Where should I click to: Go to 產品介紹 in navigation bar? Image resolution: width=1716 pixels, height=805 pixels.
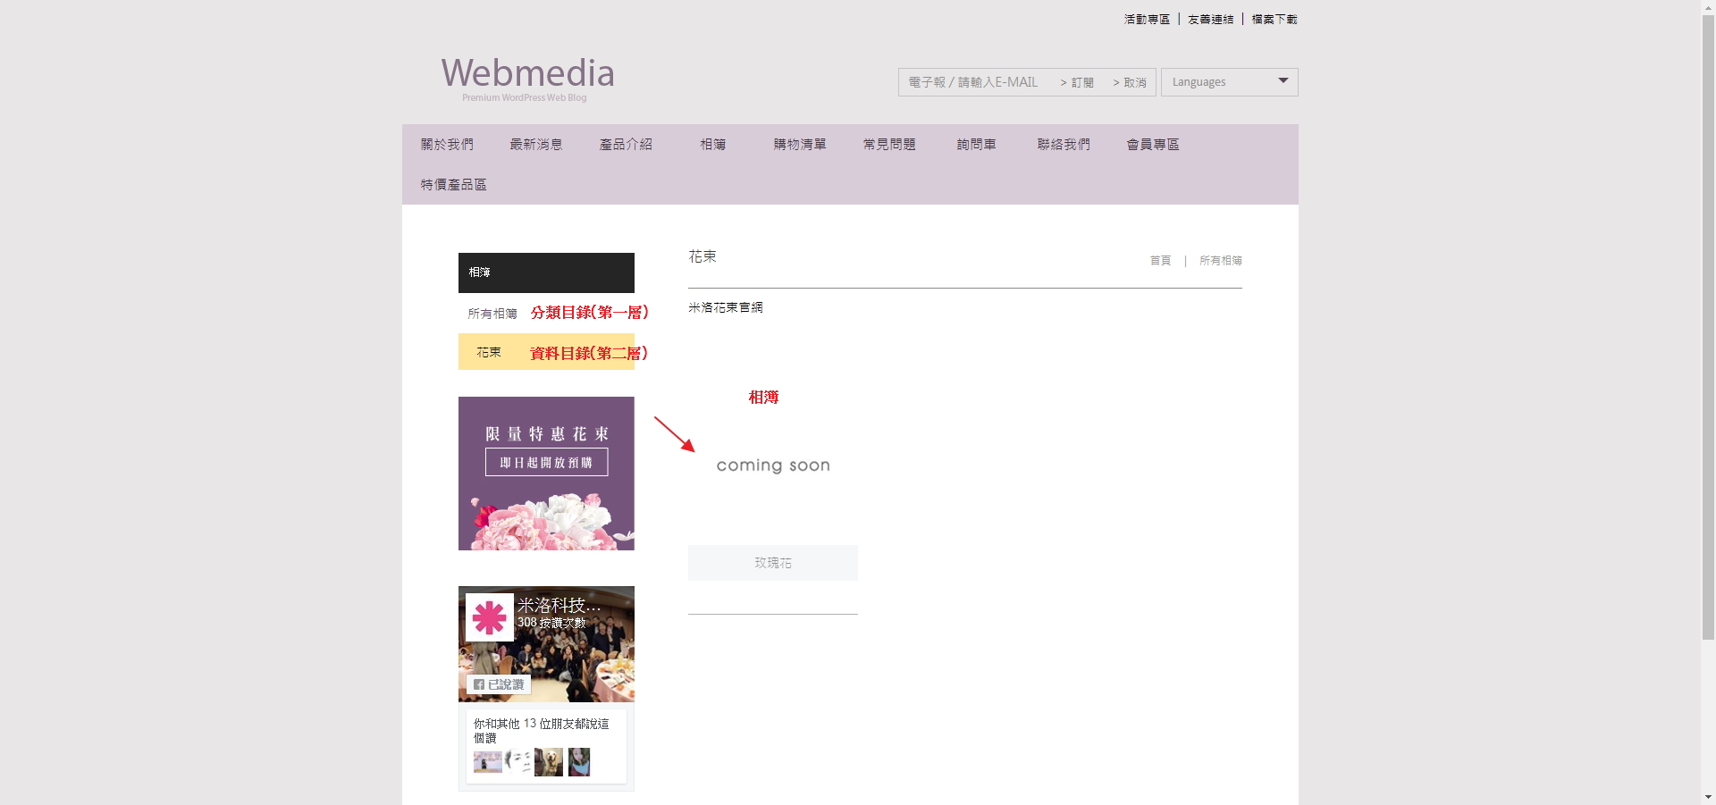click(626, 145)
